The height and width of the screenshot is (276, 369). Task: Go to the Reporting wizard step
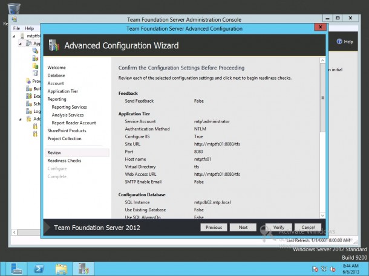(x=57, y=99)
